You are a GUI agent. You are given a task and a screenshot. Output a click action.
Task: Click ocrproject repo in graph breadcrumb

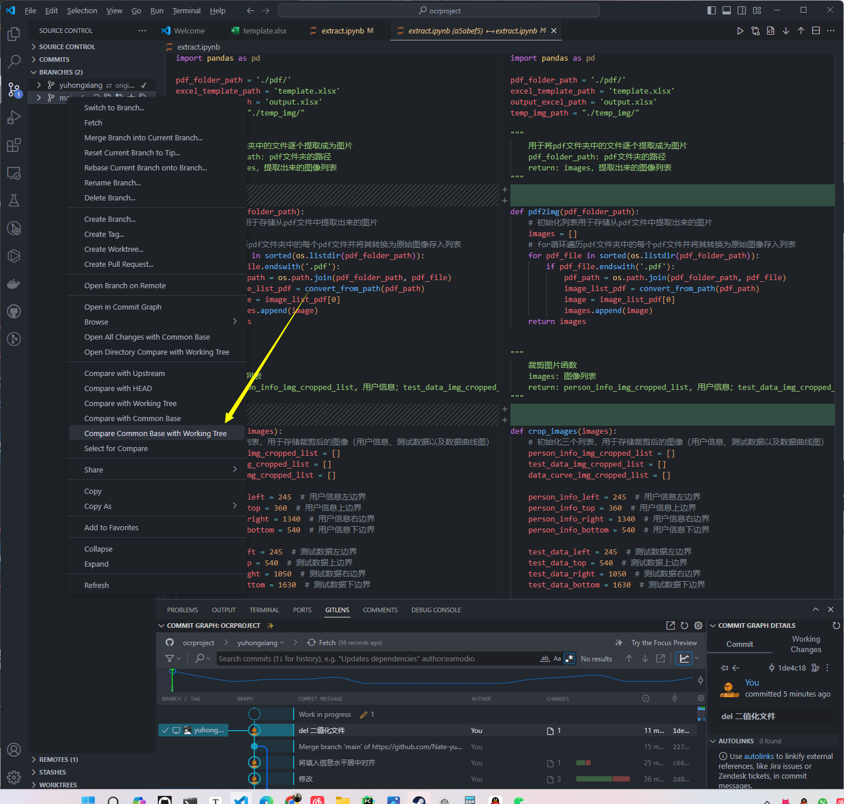click(198, 642)
